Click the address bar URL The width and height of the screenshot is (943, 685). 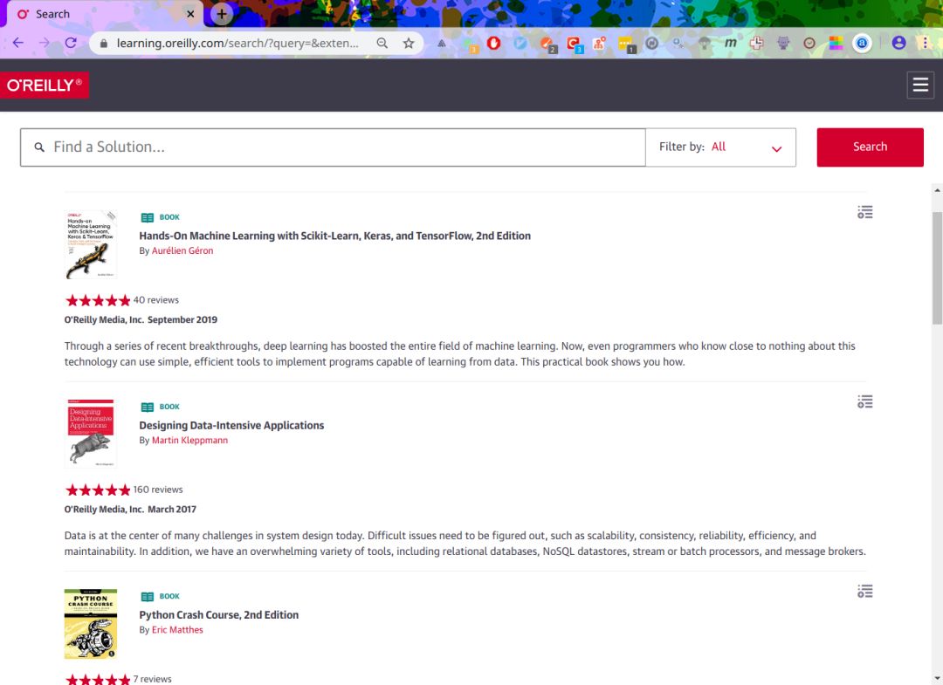coord(237,43)
